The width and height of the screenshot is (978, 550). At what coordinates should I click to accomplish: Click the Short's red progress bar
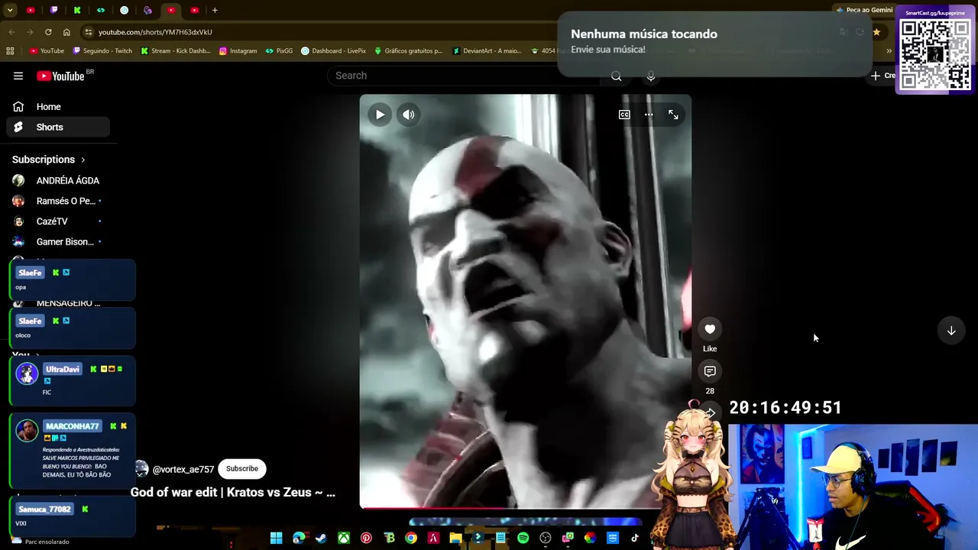click(x=432, y=507)
